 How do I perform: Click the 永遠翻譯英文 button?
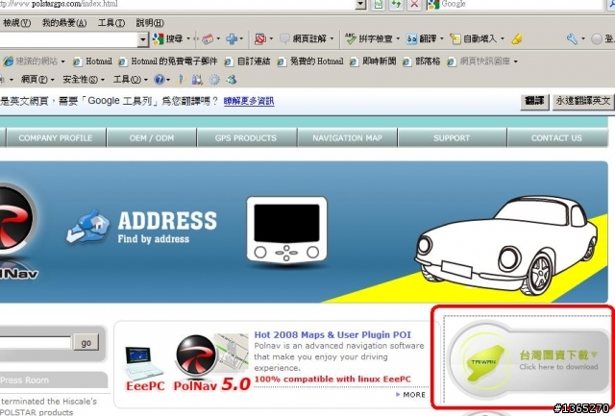[x=583, y=102]
